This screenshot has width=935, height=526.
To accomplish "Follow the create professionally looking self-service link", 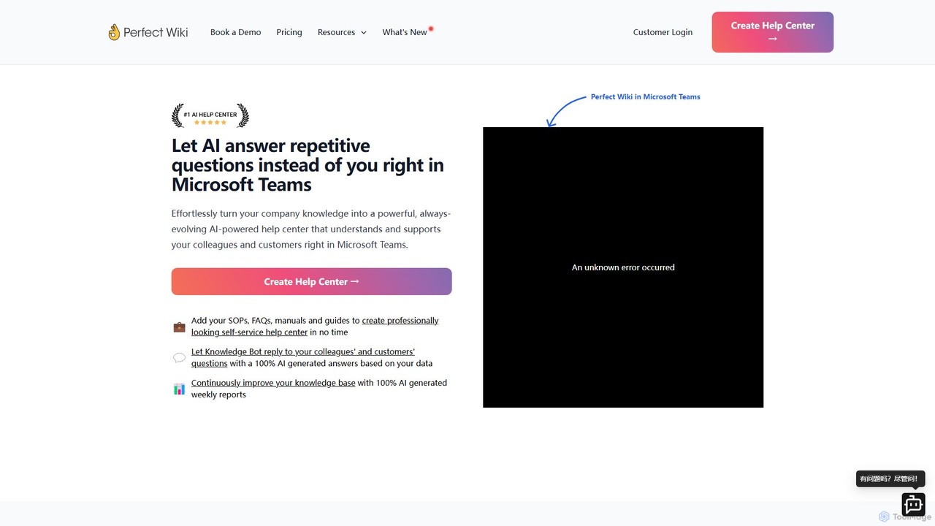I will coord(315,327).
